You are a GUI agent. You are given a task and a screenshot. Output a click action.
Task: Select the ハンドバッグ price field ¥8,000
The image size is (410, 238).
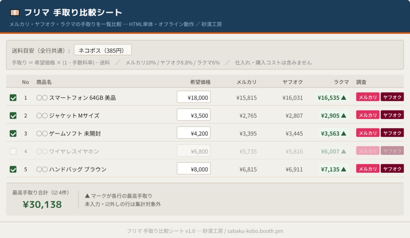click(193, 168)
